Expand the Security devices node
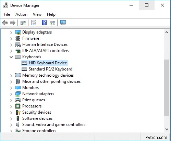The width and height of the screenshot is (171, 141). coord(11,113)
